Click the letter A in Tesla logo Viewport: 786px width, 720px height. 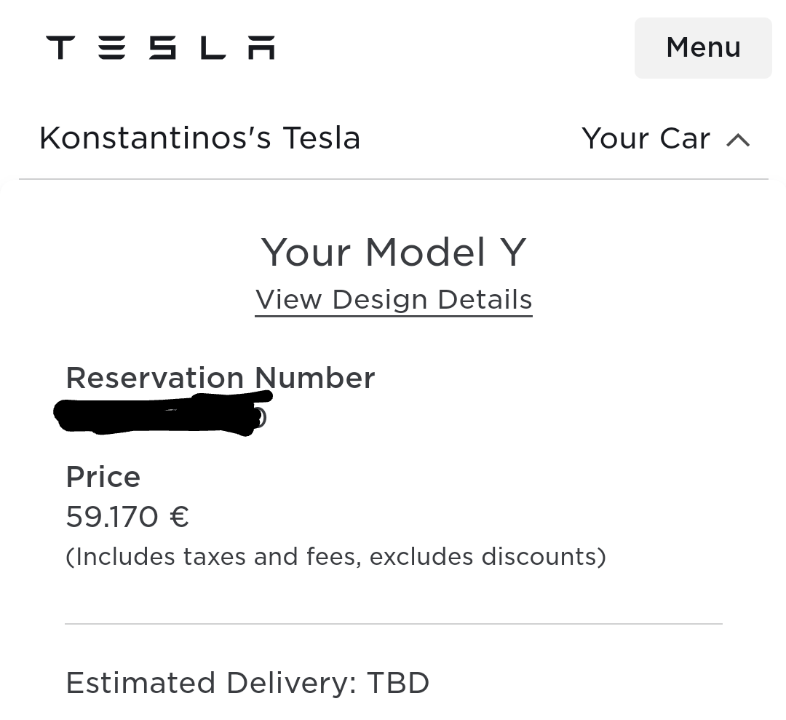pos(261,48)
